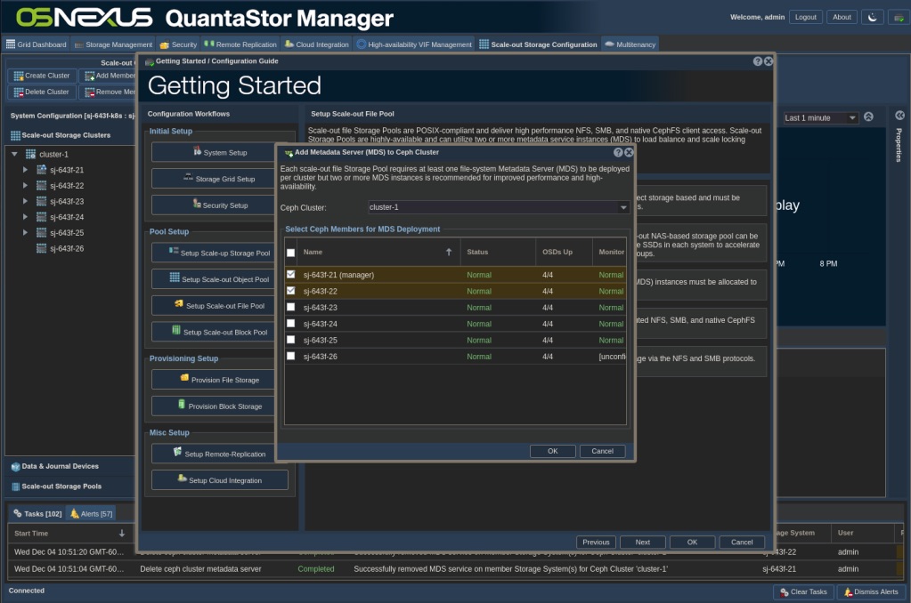The image size is (911, 603).
Task: Click the help icon on the MDS dialog
Action: [618, 152]
